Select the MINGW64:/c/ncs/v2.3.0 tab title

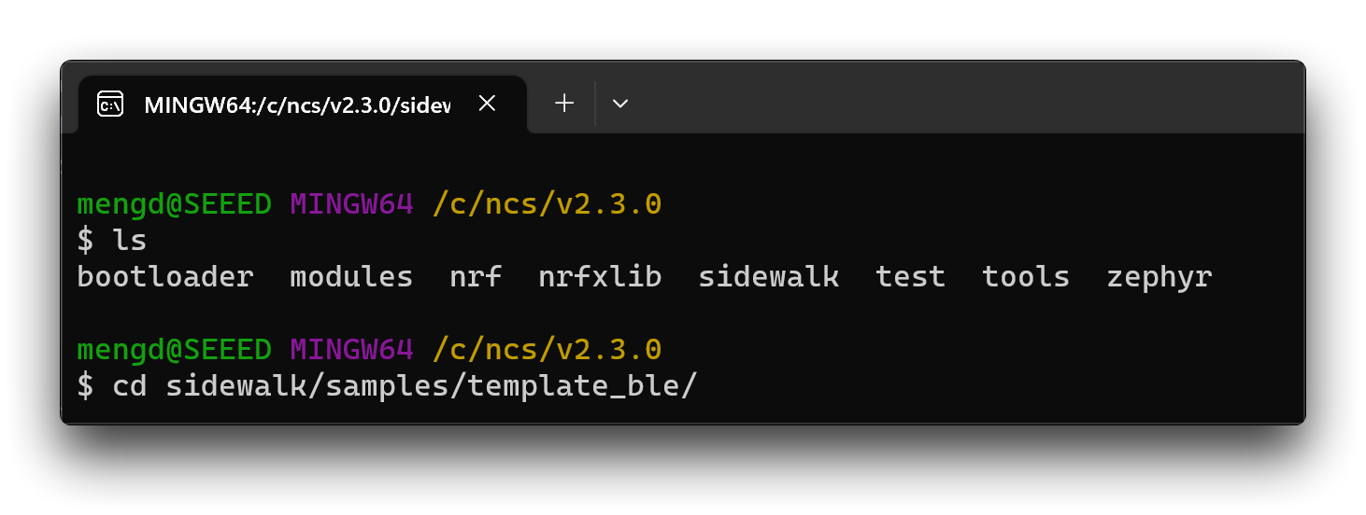pos(296,104)
